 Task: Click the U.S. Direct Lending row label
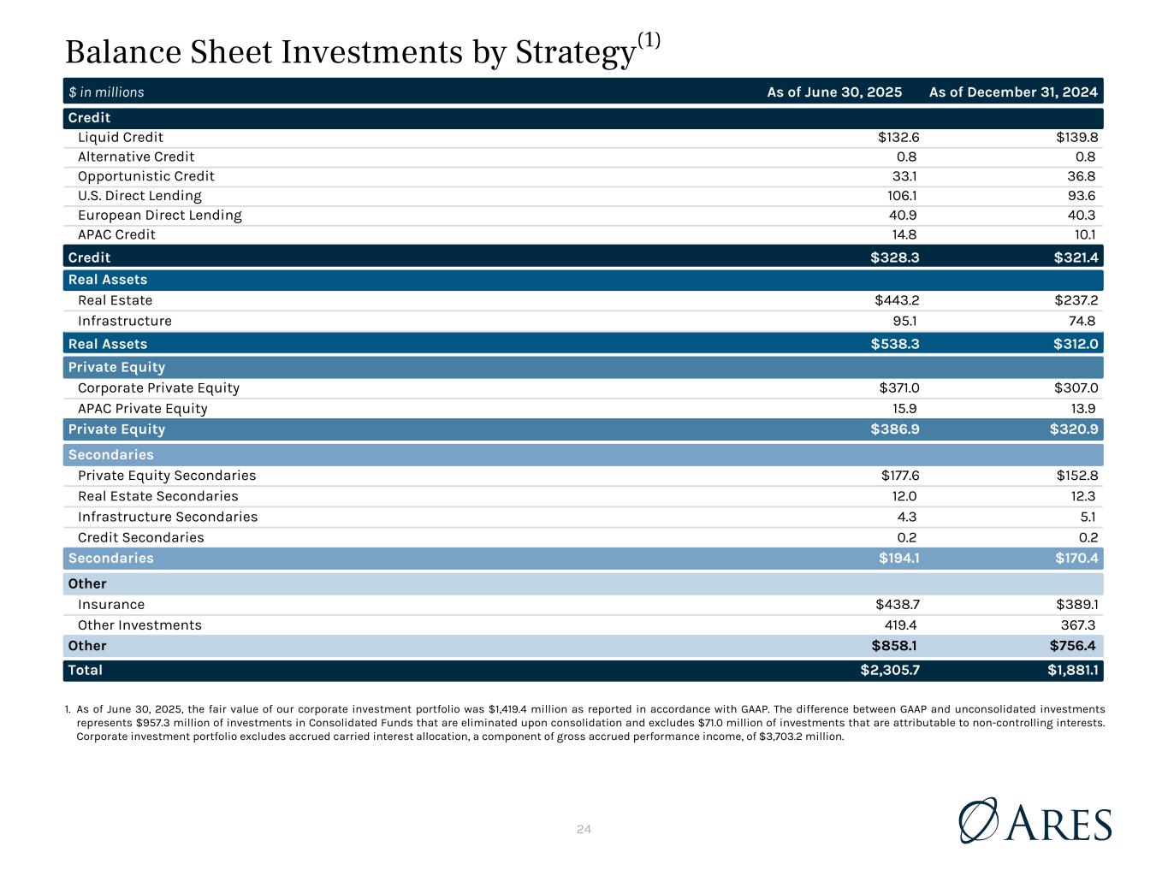(139, 196)
